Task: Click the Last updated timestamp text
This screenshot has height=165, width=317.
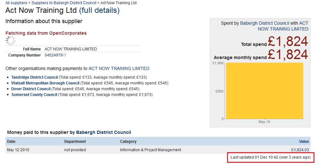Action: [x=270, y=158]
